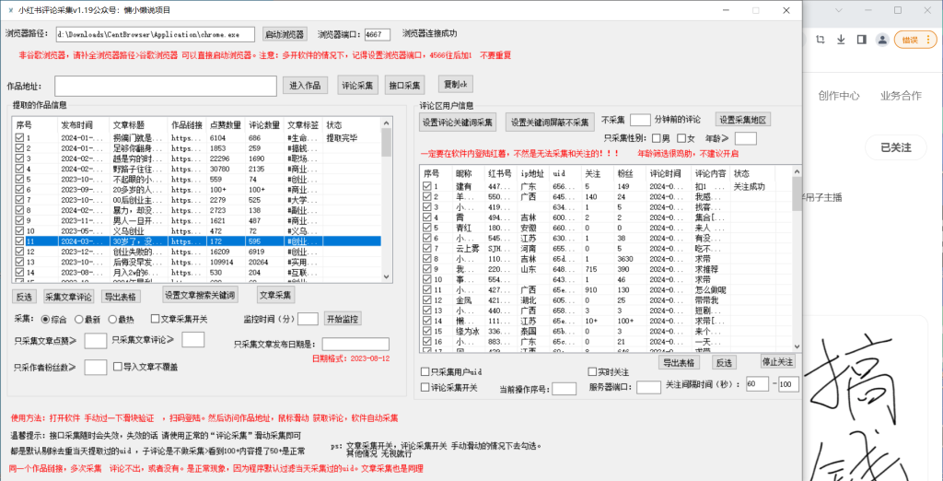Click the follow interval field showing 60

pos(757,384)
